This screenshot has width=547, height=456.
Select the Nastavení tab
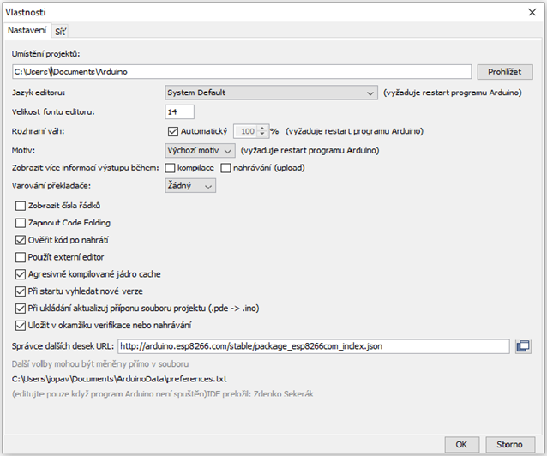tap(27, 31)
